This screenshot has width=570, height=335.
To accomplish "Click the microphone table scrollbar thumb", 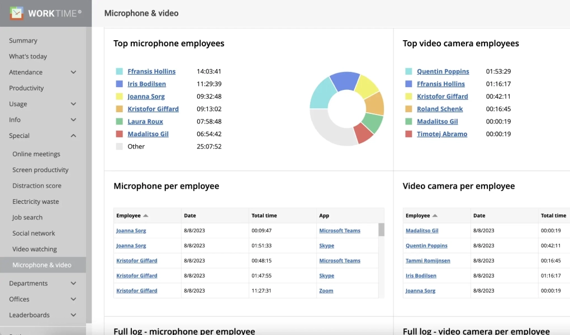I will (381, 230).
